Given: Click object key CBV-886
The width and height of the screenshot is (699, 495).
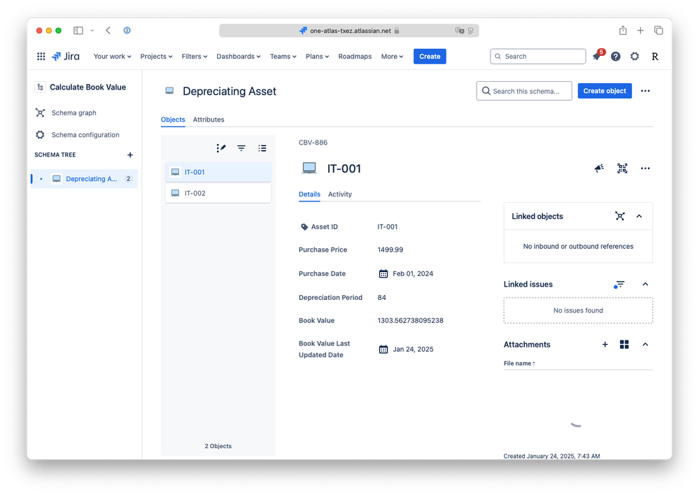Looking at the screenshot, I should click(313, 143).
